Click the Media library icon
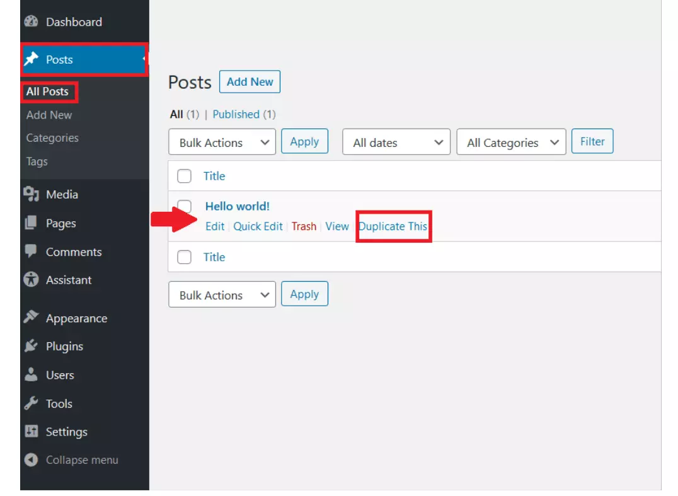The image size is (678, 496). pyautogui.click(x=31, y=194)
